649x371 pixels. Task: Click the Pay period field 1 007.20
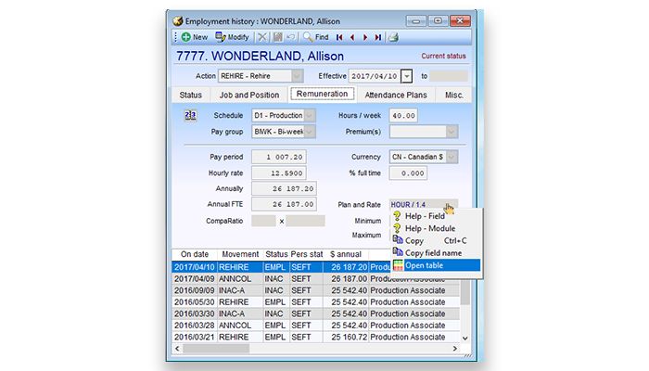[279, 157]
